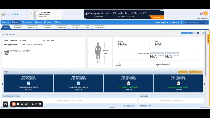Screen dimensions: 210x118
Task: Click the Check Bandwidth link
Action: [x=204, y=108]
